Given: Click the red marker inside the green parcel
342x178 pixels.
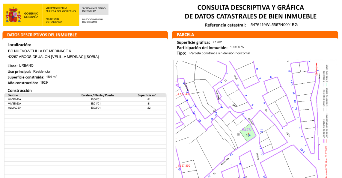Looking at the screenshot, I should click(248, 134).
